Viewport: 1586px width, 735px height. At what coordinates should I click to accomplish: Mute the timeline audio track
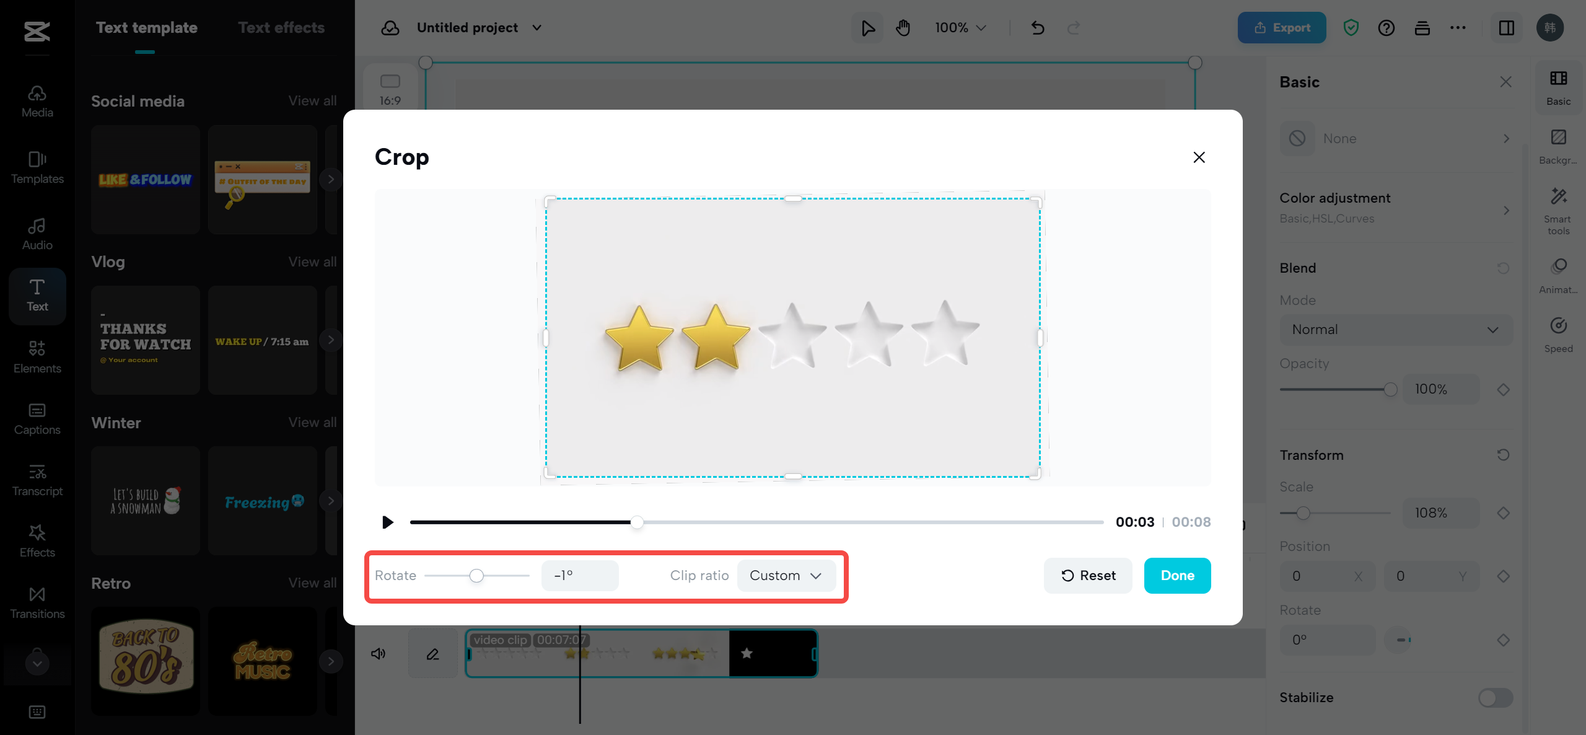point(378,653)
